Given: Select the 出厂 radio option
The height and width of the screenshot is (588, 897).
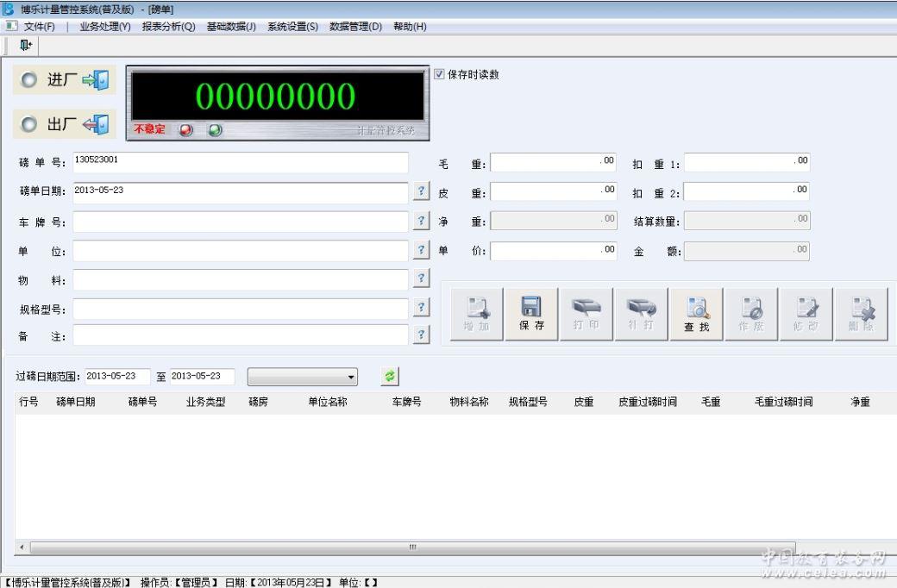Looking at the screenshot, I should (29, 125).
